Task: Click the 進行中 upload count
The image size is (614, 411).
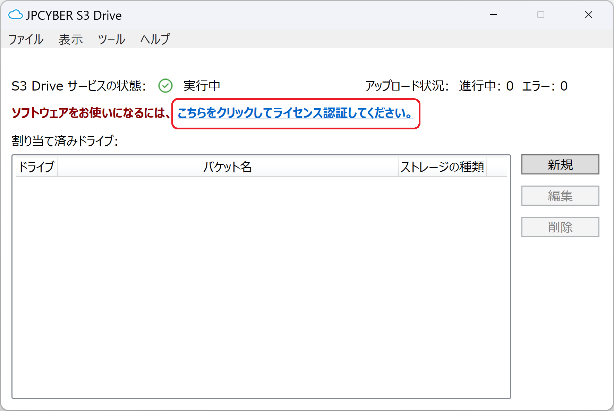Action: click(486, 86)
